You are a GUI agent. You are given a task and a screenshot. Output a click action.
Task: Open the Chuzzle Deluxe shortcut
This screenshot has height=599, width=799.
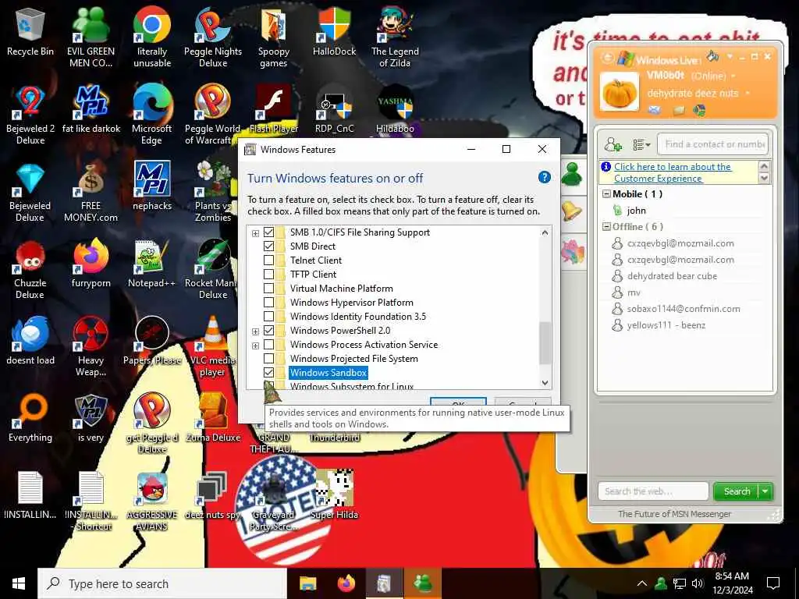(x=30, y=268)
